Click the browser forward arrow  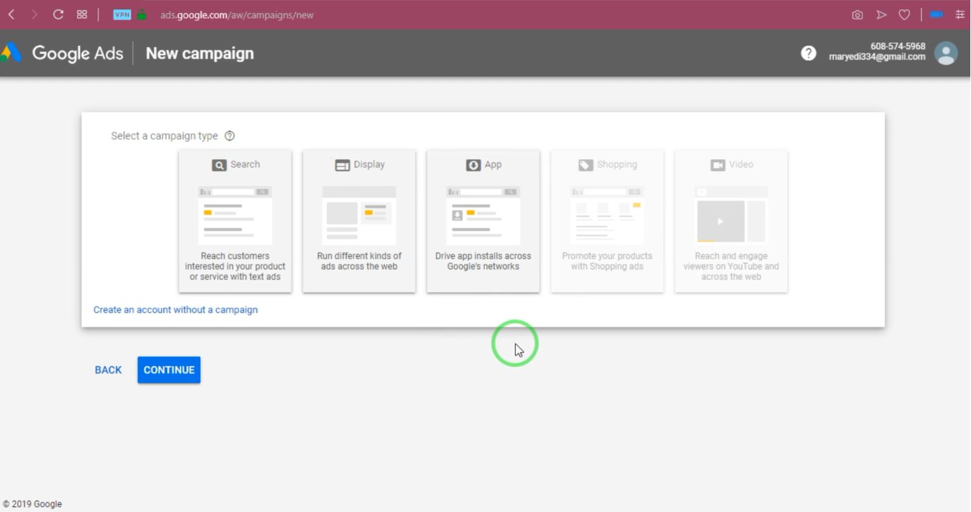[34, 15]
